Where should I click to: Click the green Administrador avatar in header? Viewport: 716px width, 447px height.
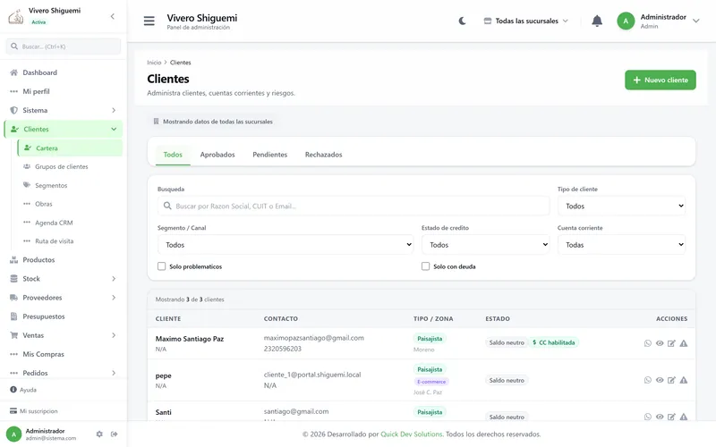click(626, 21)
